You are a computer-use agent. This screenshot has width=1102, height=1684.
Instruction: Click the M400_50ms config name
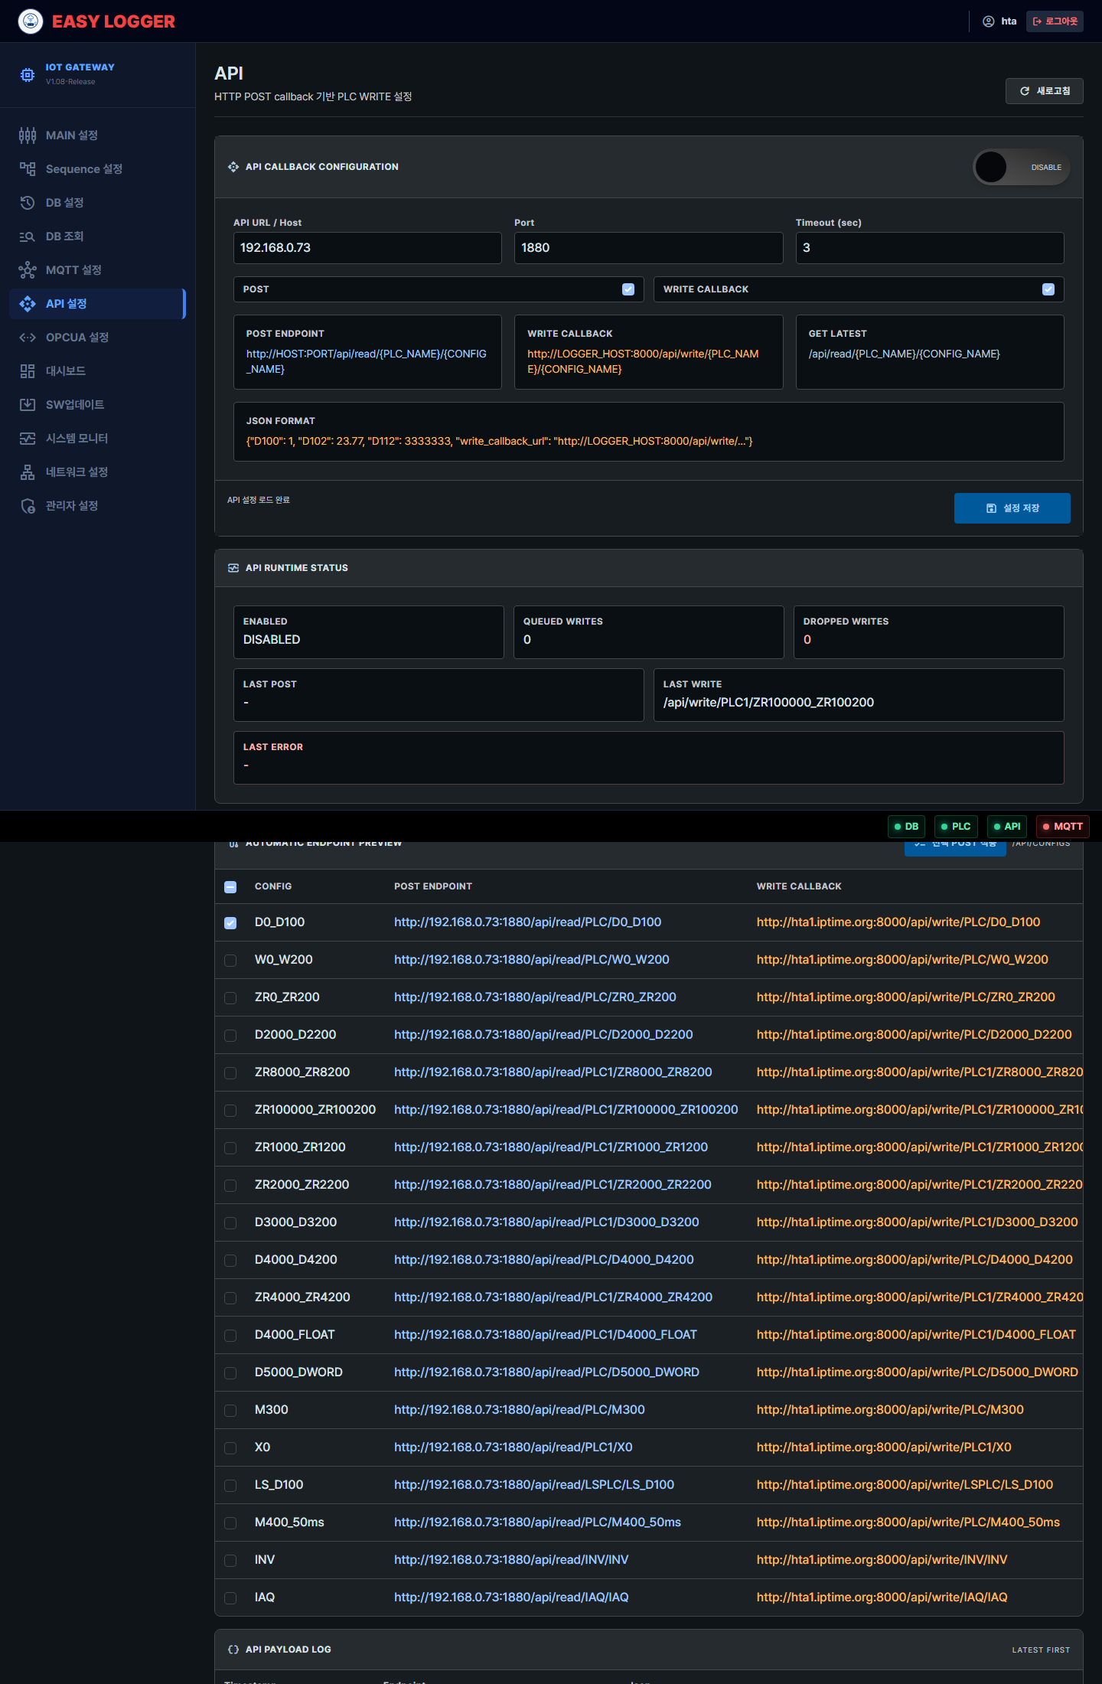(289, 1522)
